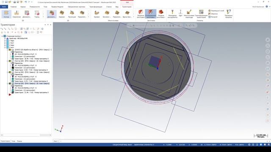The height and width of the screenshot is (152, 271).
Task: Open Многоосевые переходы utility
Action: [x=189, y=14]
